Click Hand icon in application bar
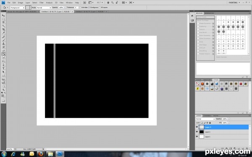Image resolution: width=252 pixels, height=157 pixels. [x=108, y=3]
